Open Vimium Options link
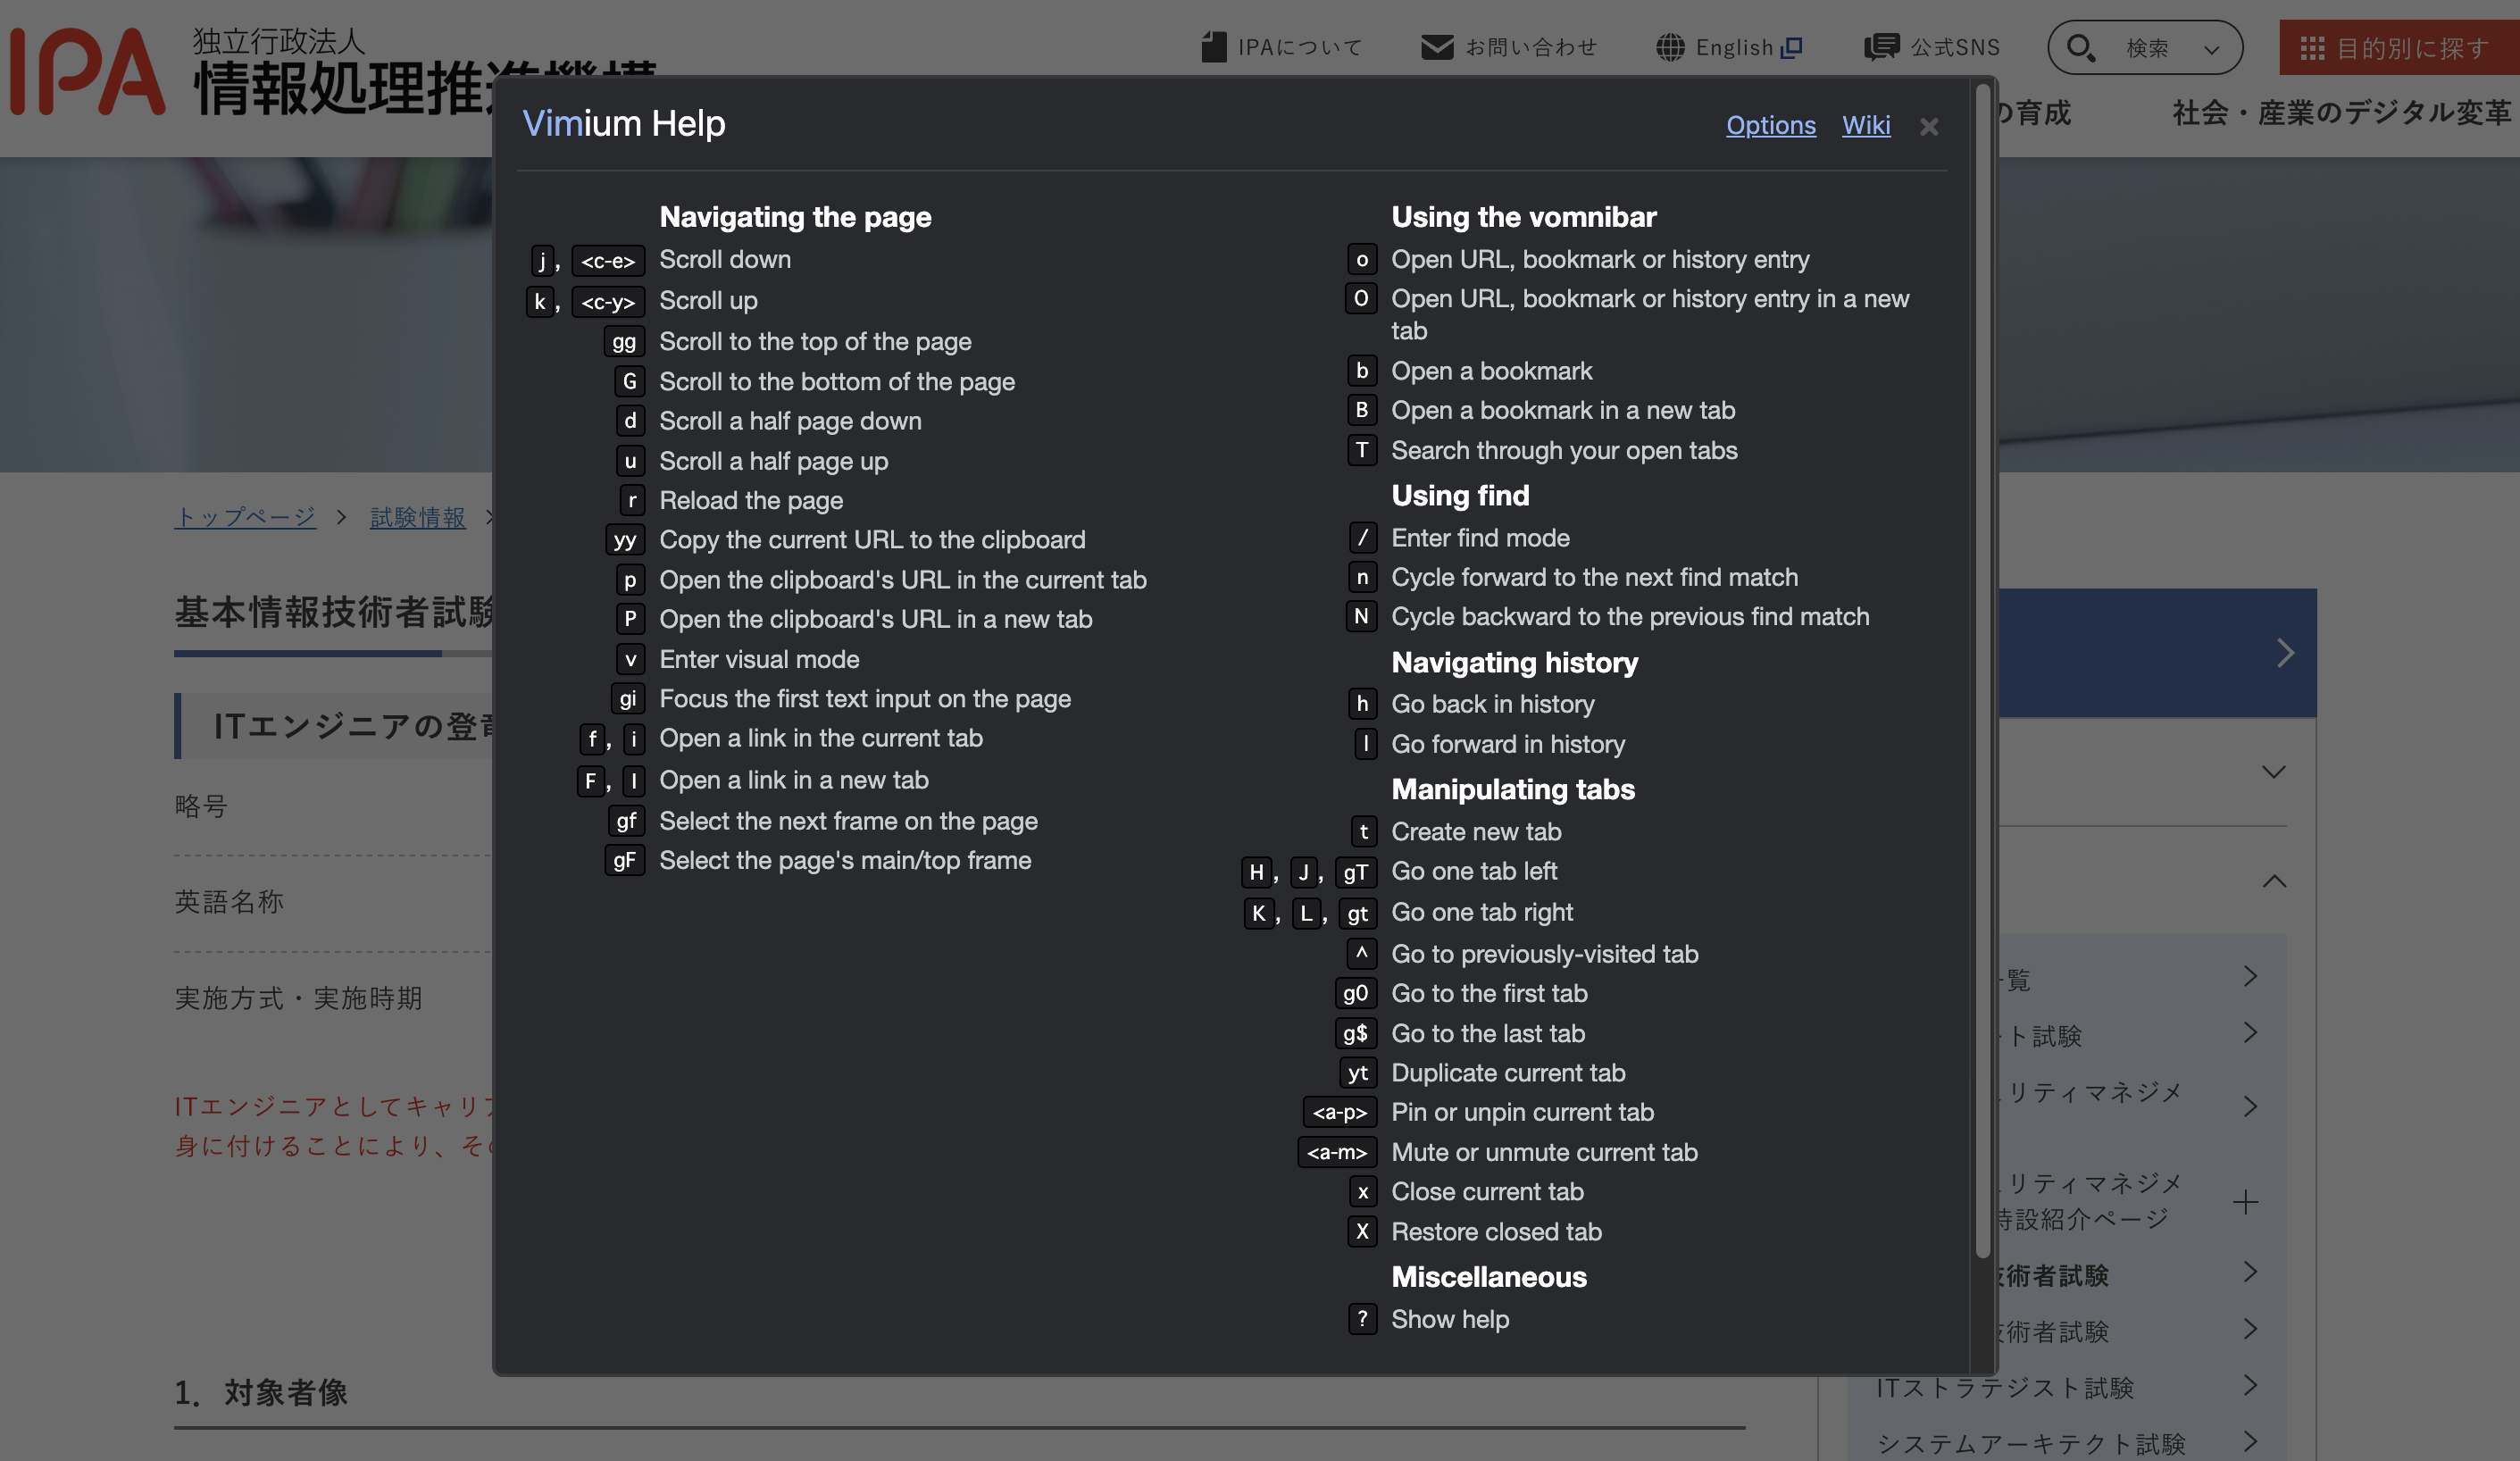2520x1461 pixels. [x=1770, y=125]
